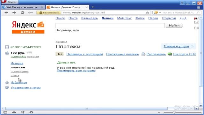This screenshot has height=115, width=204.
Task: Open the Мой Круг link
Action: (x=124, y=18)
